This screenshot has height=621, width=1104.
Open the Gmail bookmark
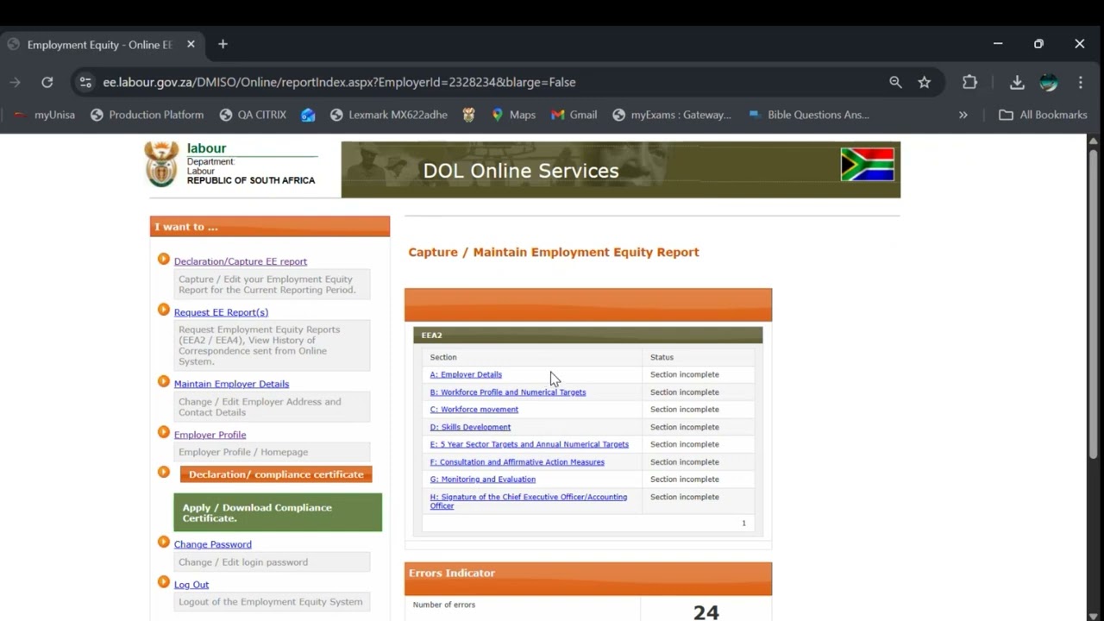574,115
